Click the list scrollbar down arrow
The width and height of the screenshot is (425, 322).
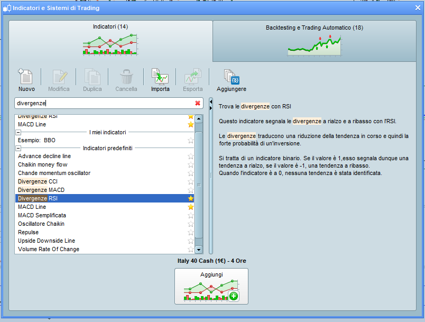tap(199, 250)
